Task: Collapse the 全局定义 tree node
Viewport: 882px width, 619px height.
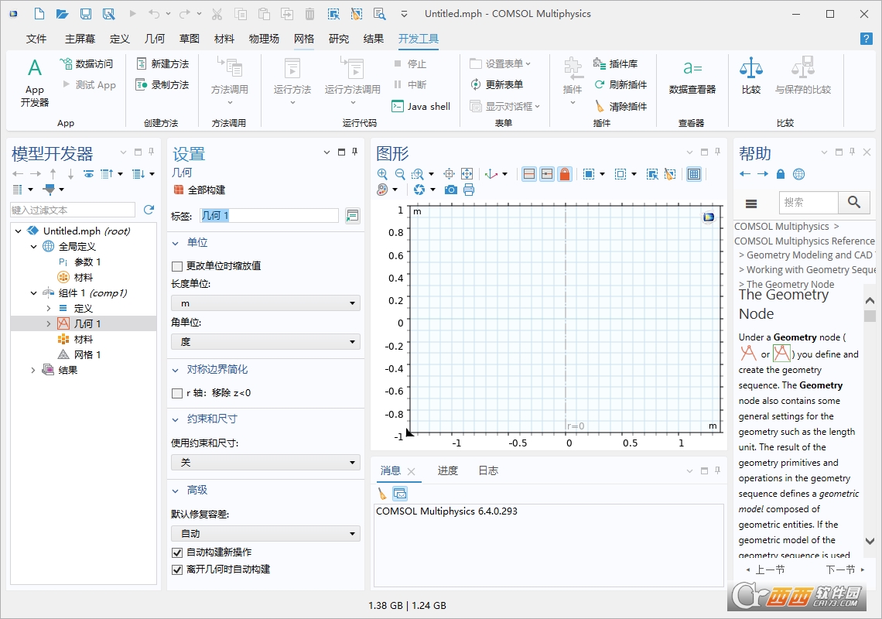Action: [x=33, y=247]
